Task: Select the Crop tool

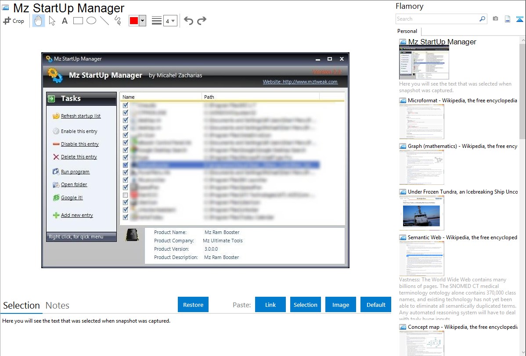Action: click(x=14, y=21)
